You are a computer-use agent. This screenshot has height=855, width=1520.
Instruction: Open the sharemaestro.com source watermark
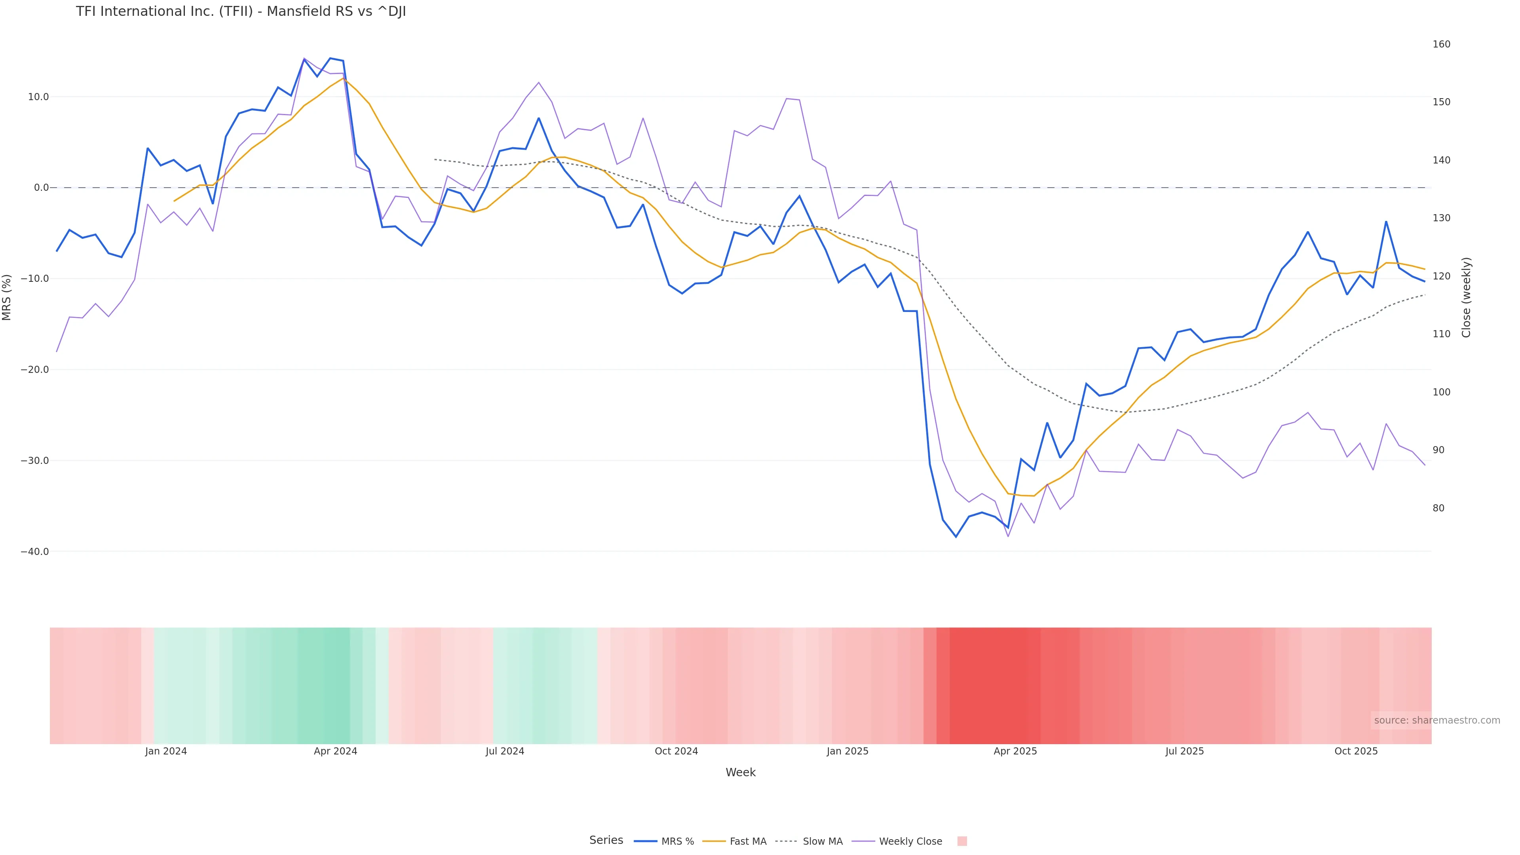pyautogui.click(x=1436, y=720)
